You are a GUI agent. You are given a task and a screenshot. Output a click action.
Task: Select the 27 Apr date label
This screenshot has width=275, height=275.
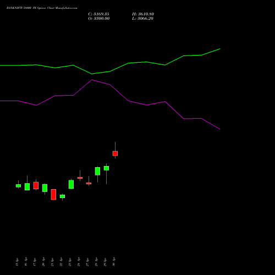pyautogui.click(x=87, y=262)
